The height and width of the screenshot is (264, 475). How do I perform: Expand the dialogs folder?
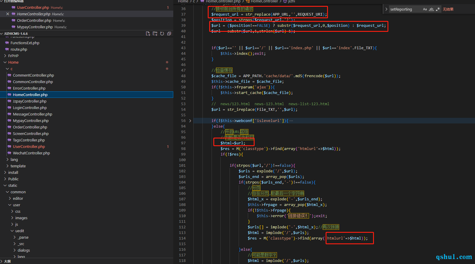tap(15, 250)
